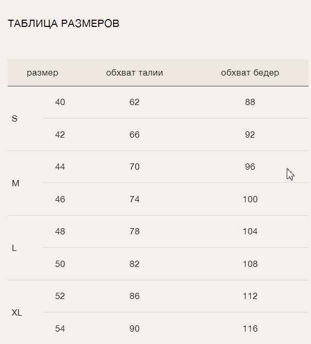This screenshot has height=344, width=311.
Task: Click size 48 cell
Action: (60, 231)
